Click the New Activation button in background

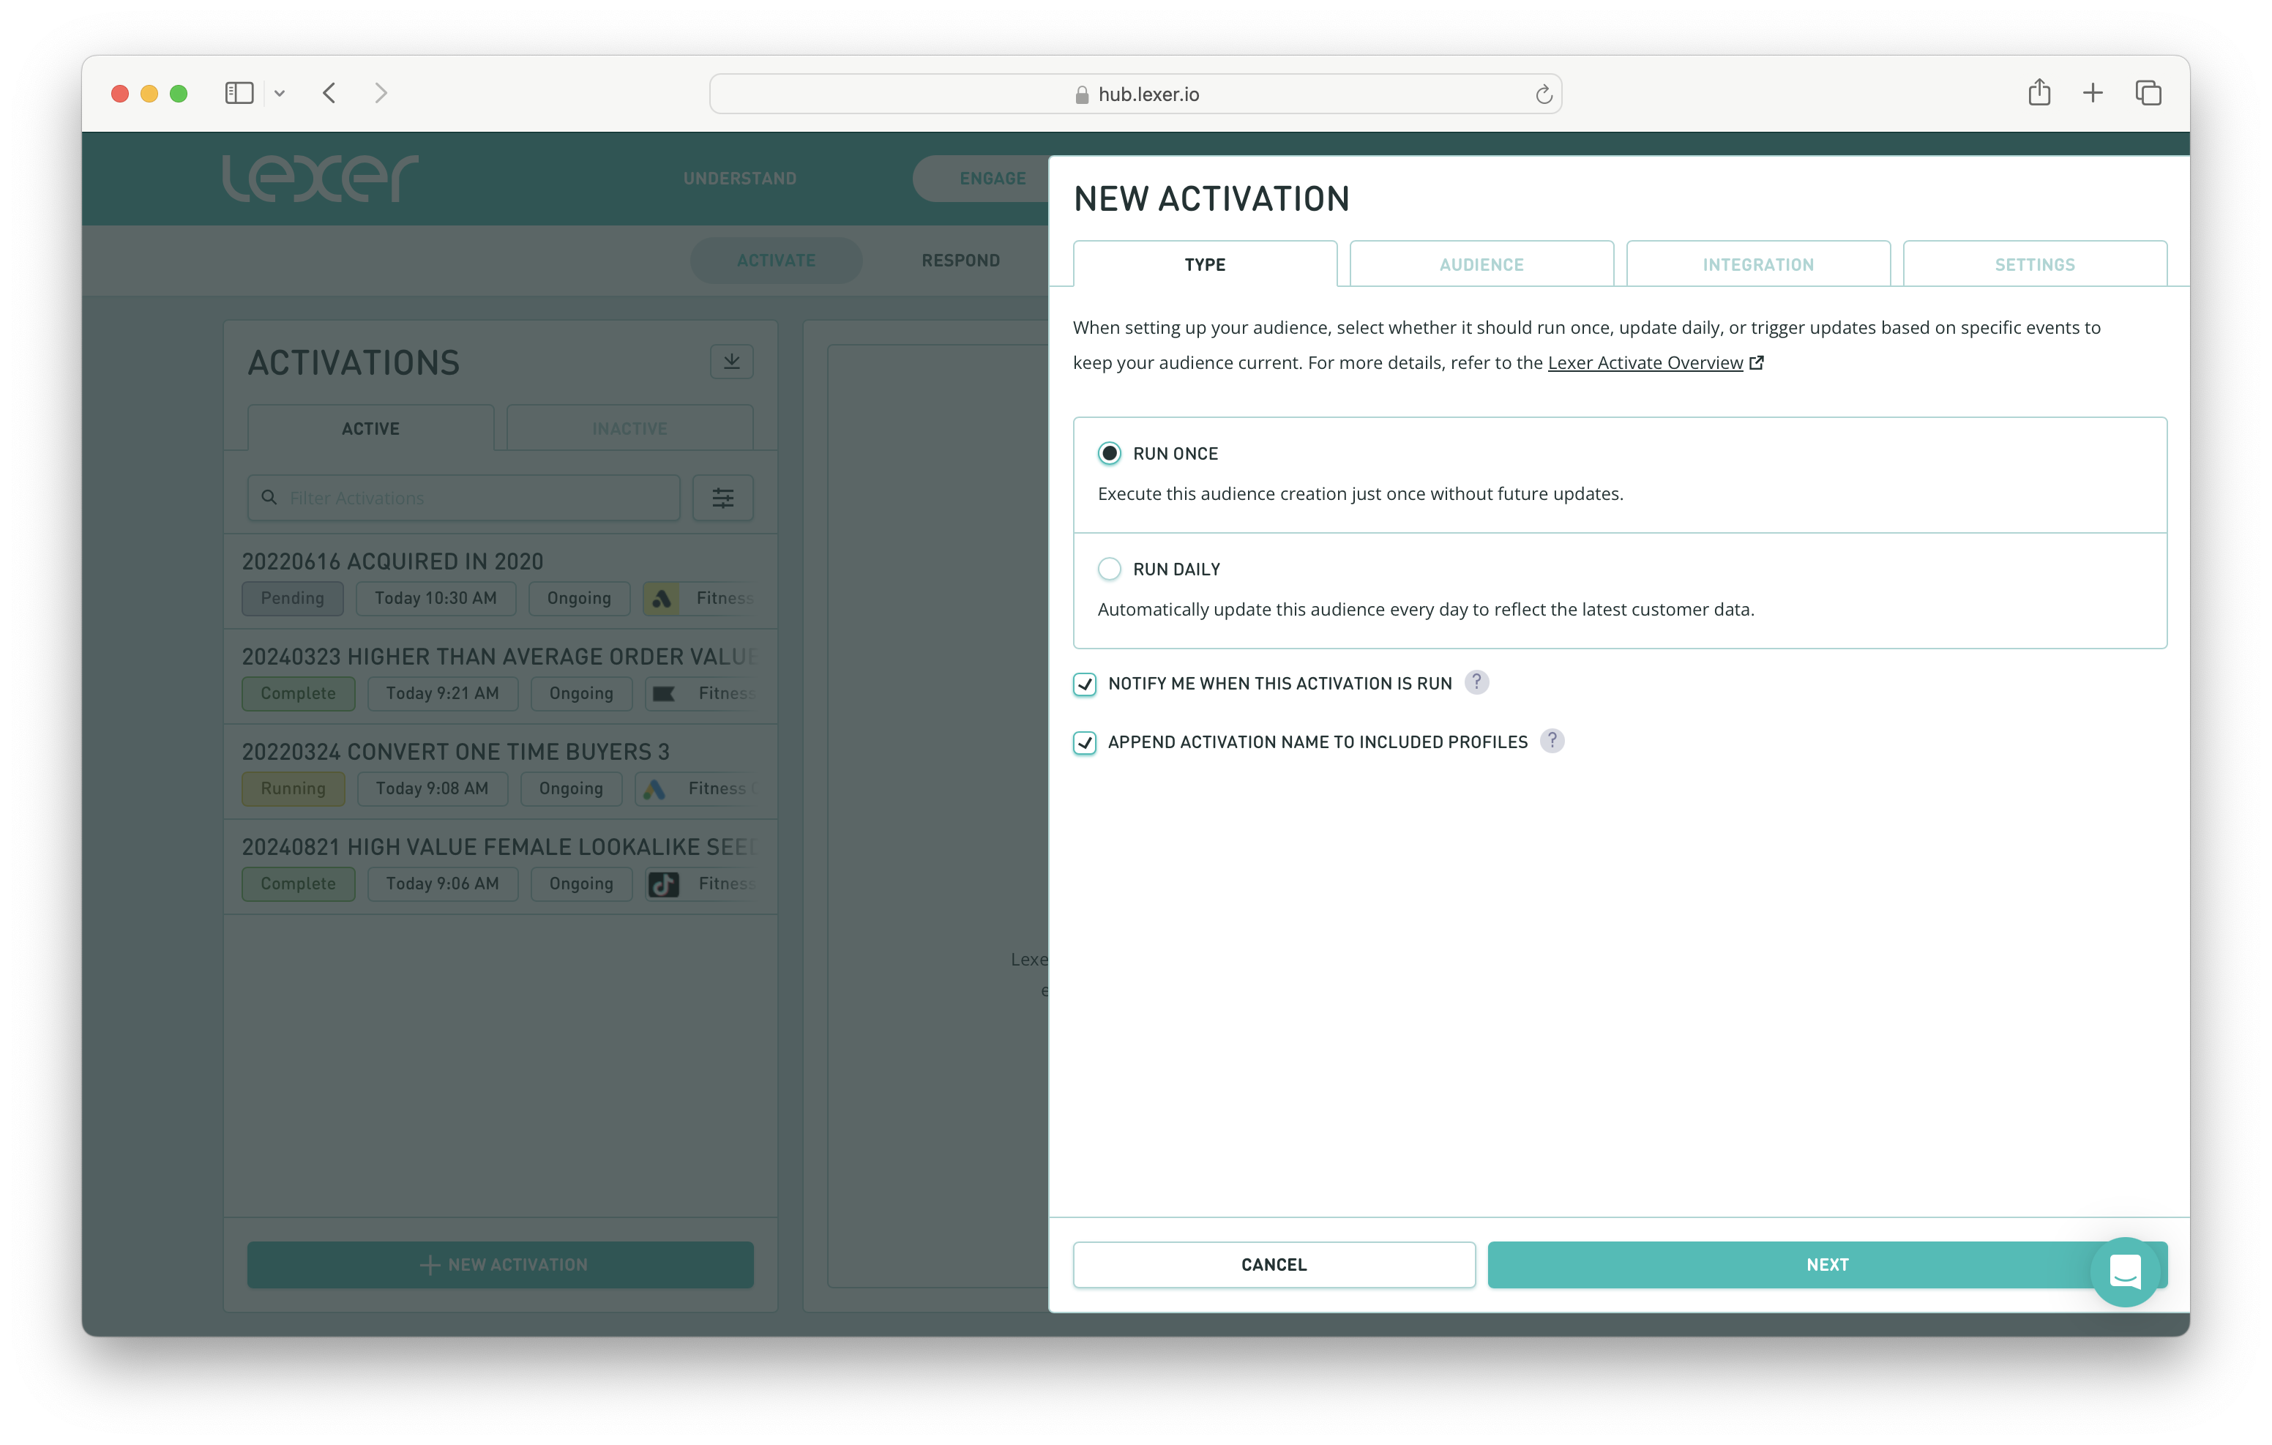pos(500,1263)
